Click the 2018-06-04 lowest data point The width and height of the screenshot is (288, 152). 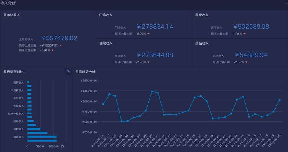(x=122, y=121)
